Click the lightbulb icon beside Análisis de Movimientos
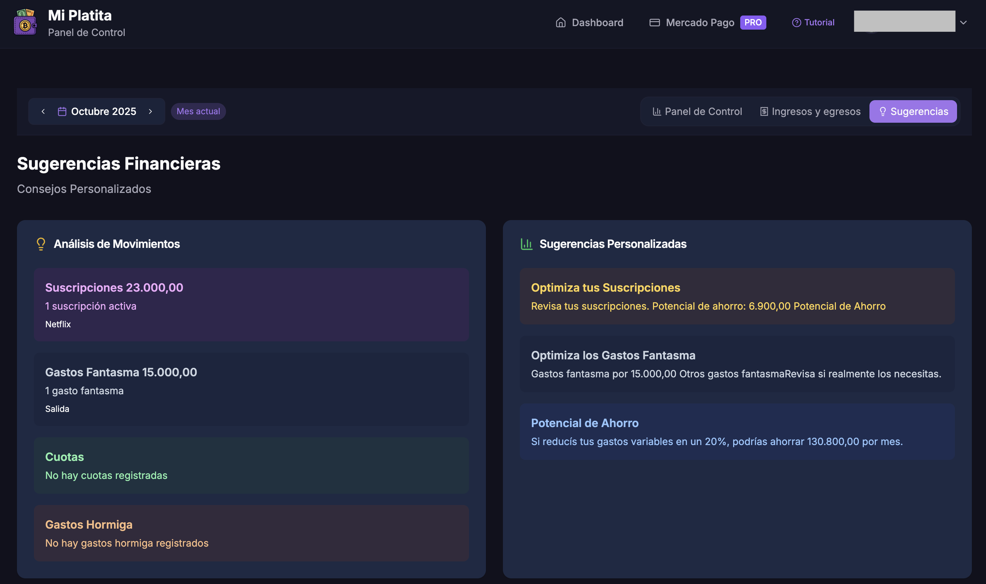The height and width of the screenshot is (584, 986). point(41,244)
